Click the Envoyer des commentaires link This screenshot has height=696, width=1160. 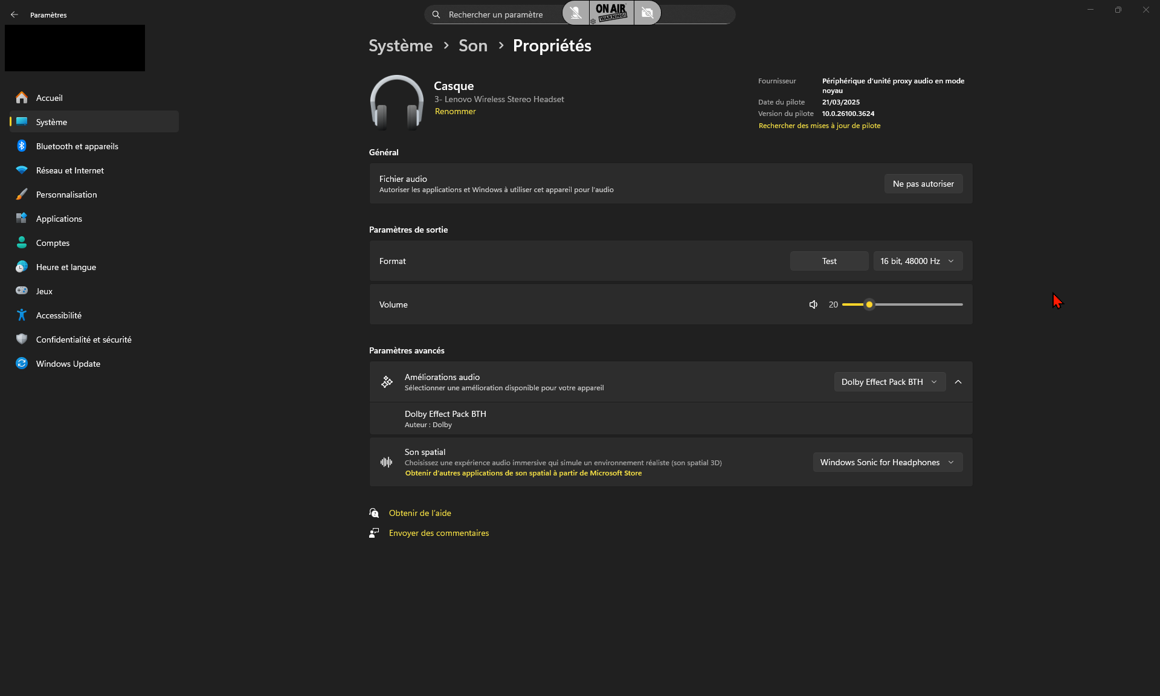point(439,533)
